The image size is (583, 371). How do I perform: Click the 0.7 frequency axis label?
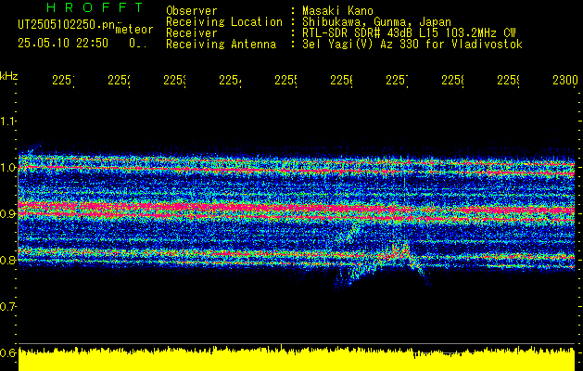pos(7,307)
